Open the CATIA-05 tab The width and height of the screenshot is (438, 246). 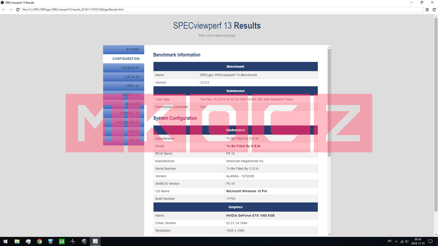(124, 77)
